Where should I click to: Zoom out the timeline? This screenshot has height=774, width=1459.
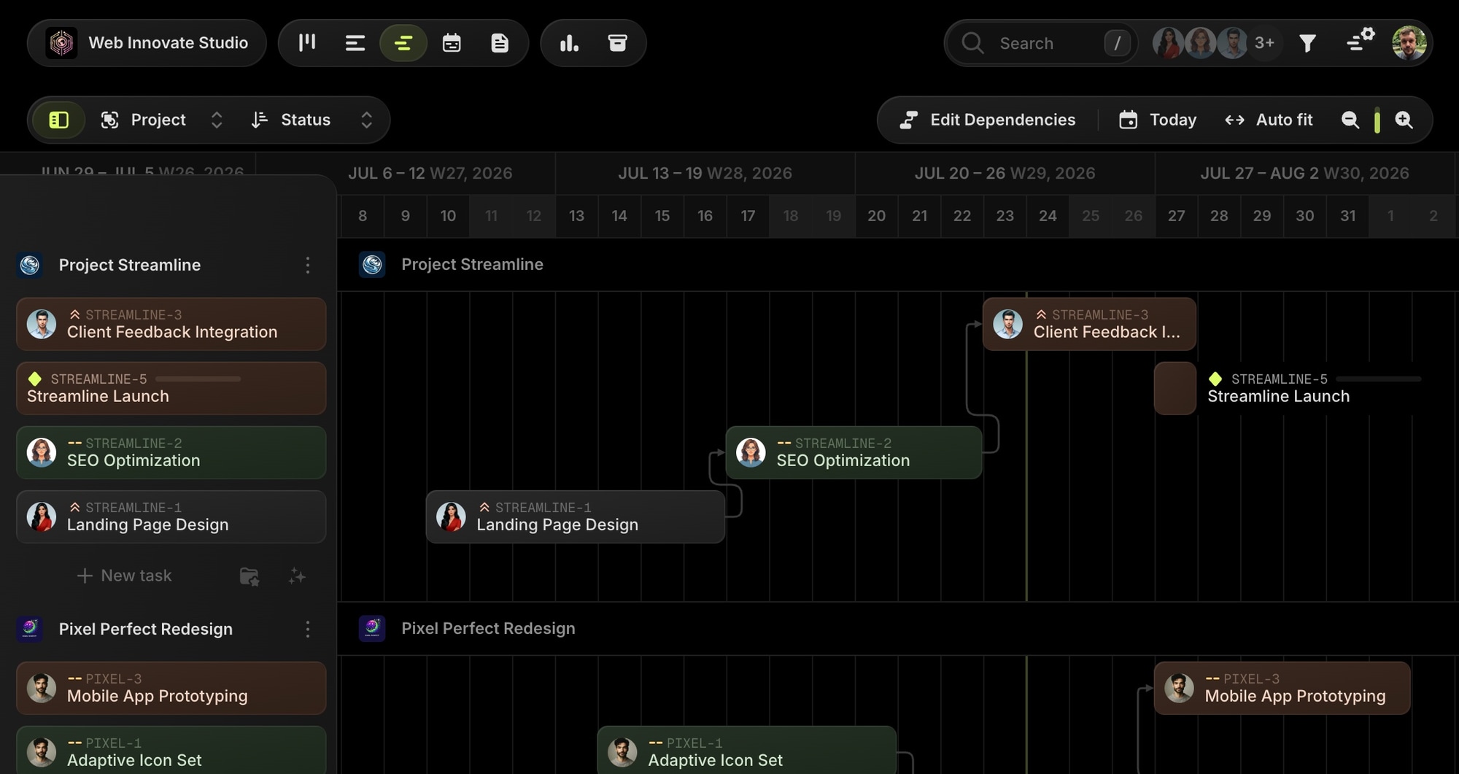pos(1350,120)
